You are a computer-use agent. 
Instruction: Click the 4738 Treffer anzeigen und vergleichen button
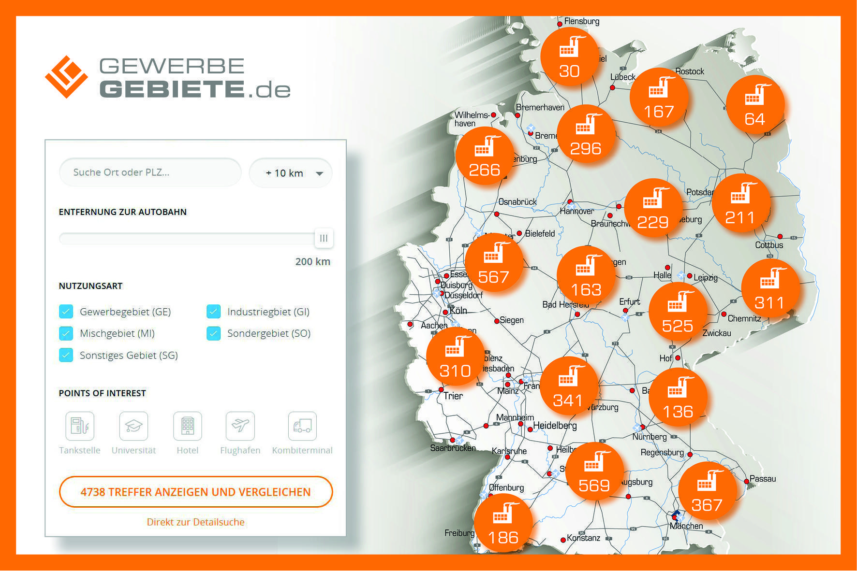coord(196,492)
